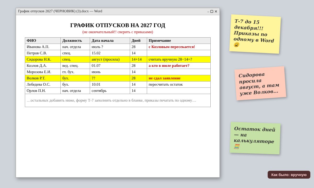Screen dimensions: 314x188
Task: Click the 01.07 start date cell
Action: point(110,66)
